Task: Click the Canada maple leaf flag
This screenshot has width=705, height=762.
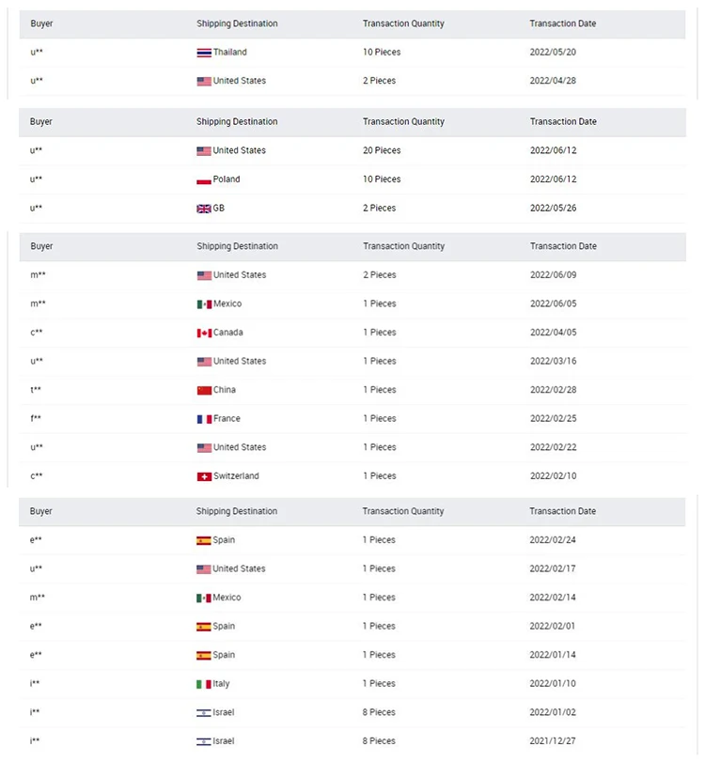Action: coord(203,333)
